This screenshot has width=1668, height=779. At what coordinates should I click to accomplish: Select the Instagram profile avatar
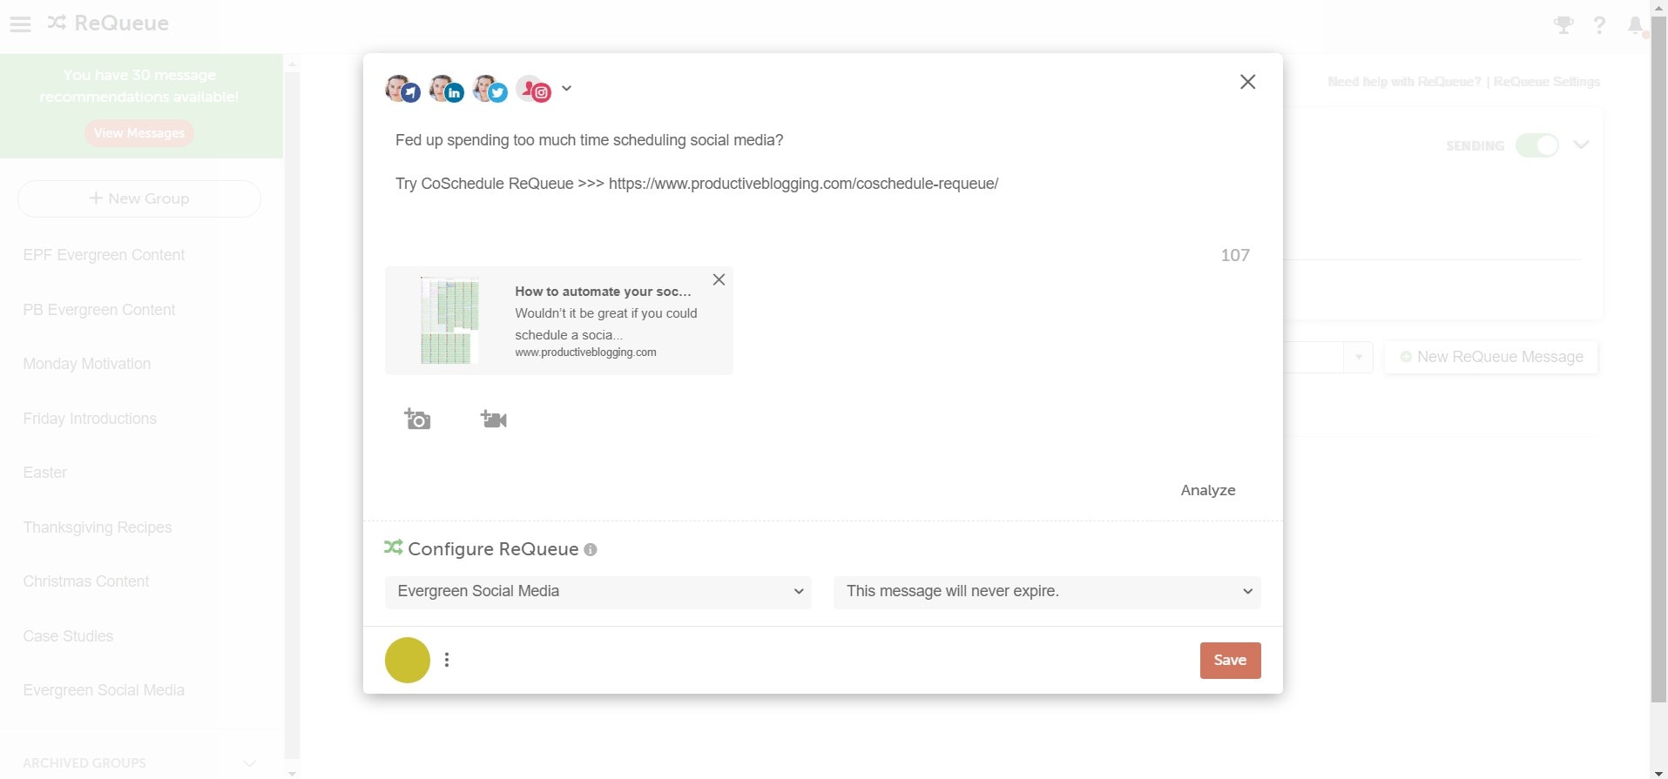(x=533, y=88)
